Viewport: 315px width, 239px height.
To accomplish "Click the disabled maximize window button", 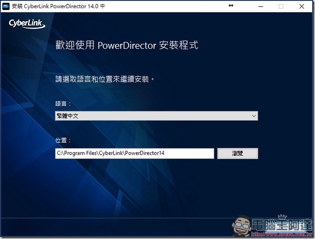I will pyautogui.click(x=281, y=6).
